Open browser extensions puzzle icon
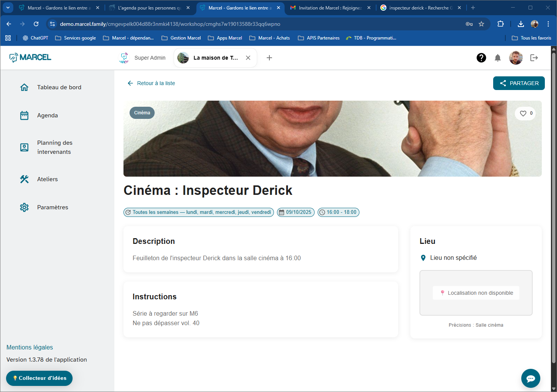 [500, 24]
